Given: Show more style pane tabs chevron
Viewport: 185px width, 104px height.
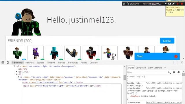Looking at the screenshot, I should [165, 68].
